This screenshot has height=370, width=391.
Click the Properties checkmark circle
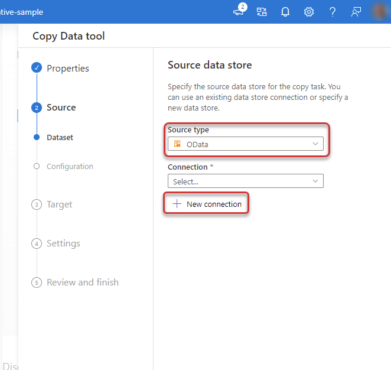coord(37,67)
